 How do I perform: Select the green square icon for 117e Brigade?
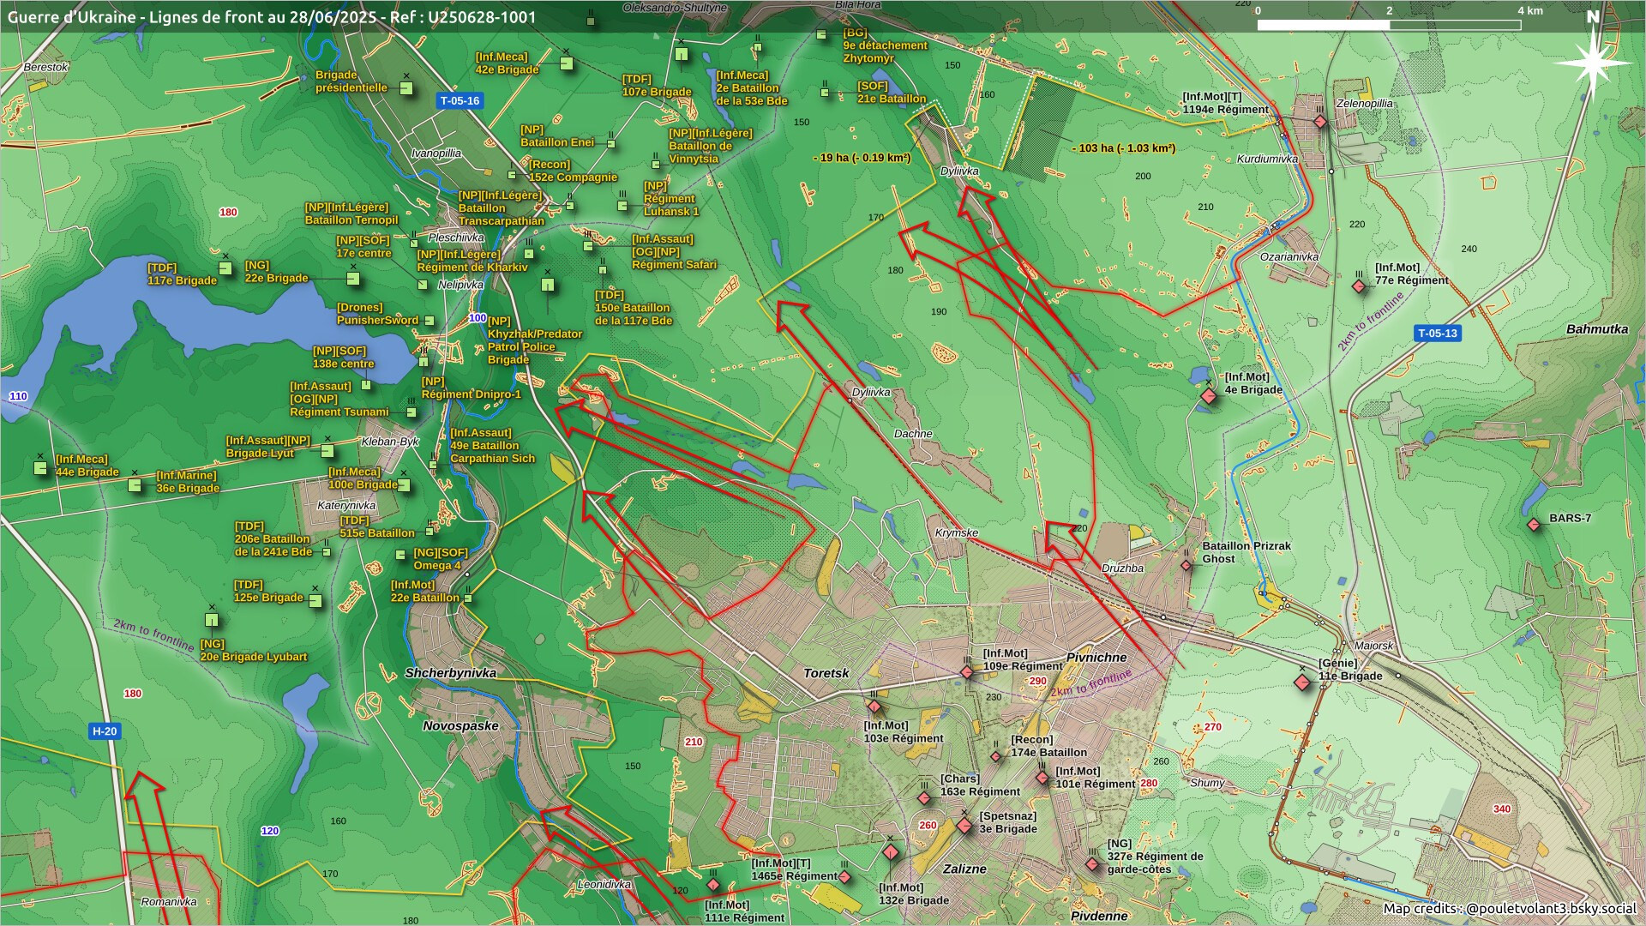[225, 268]
